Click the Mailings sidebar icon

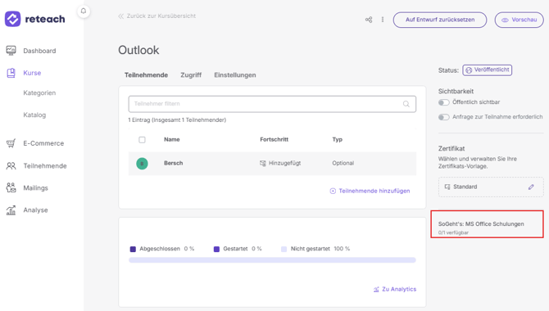(x=11, y=188)
